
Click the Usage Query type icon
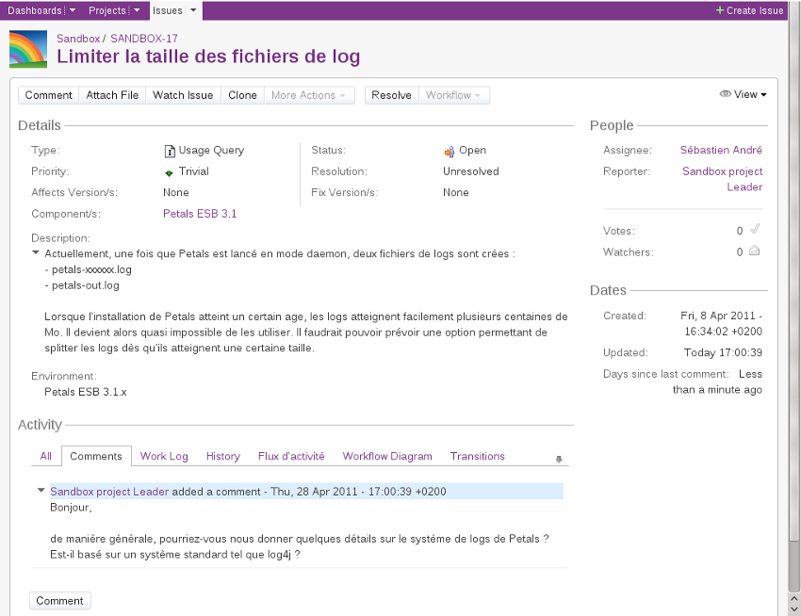click(170, 151)
